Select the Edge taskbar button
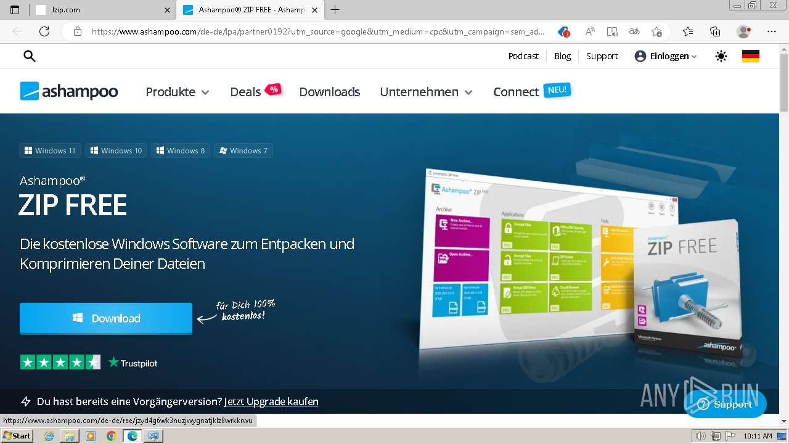Image resolution: width=789 pixels, height=444 pixels. pyautogui.click(x=133, y=436)
